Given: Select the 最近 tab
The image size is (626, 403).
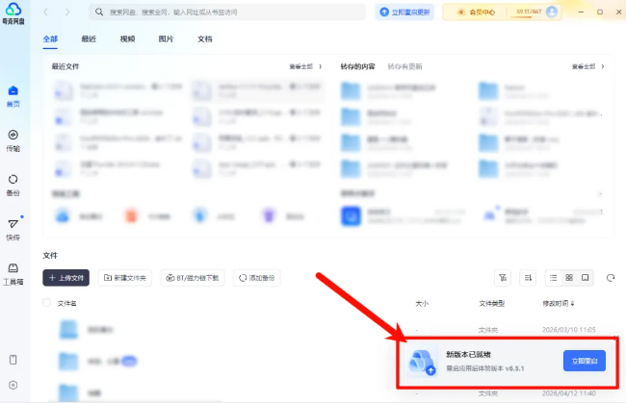Looking at the screenshot, I should tap(89, 39).
